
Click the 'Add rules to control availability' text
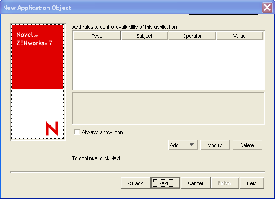click(x=125, y=27)
